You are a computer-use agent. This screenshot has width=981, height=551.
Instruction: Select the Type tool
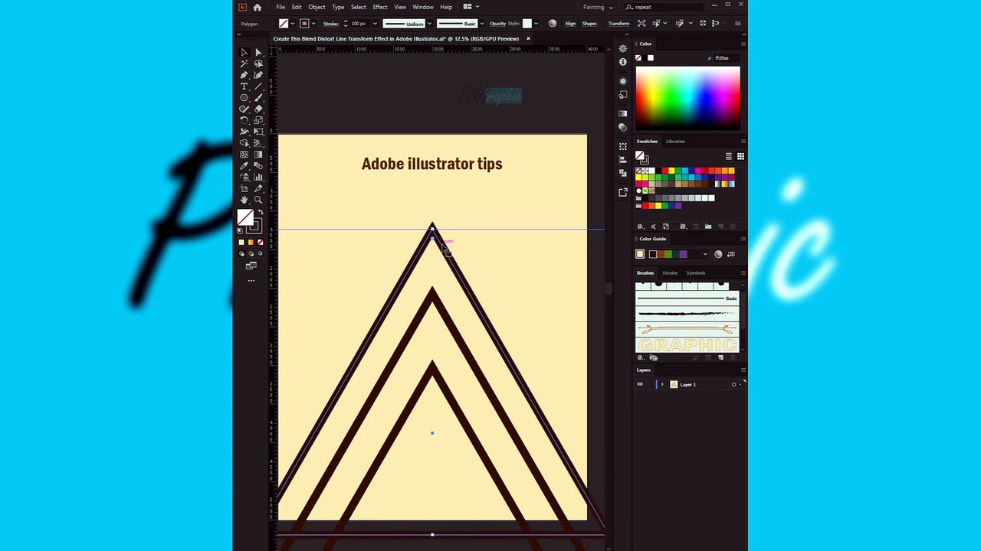pyautogui.click(x=244, y=86)
